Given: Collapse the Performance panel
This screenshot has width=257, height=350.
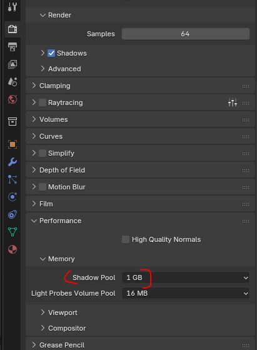Looking at the screenshot, I should (34, 221).
